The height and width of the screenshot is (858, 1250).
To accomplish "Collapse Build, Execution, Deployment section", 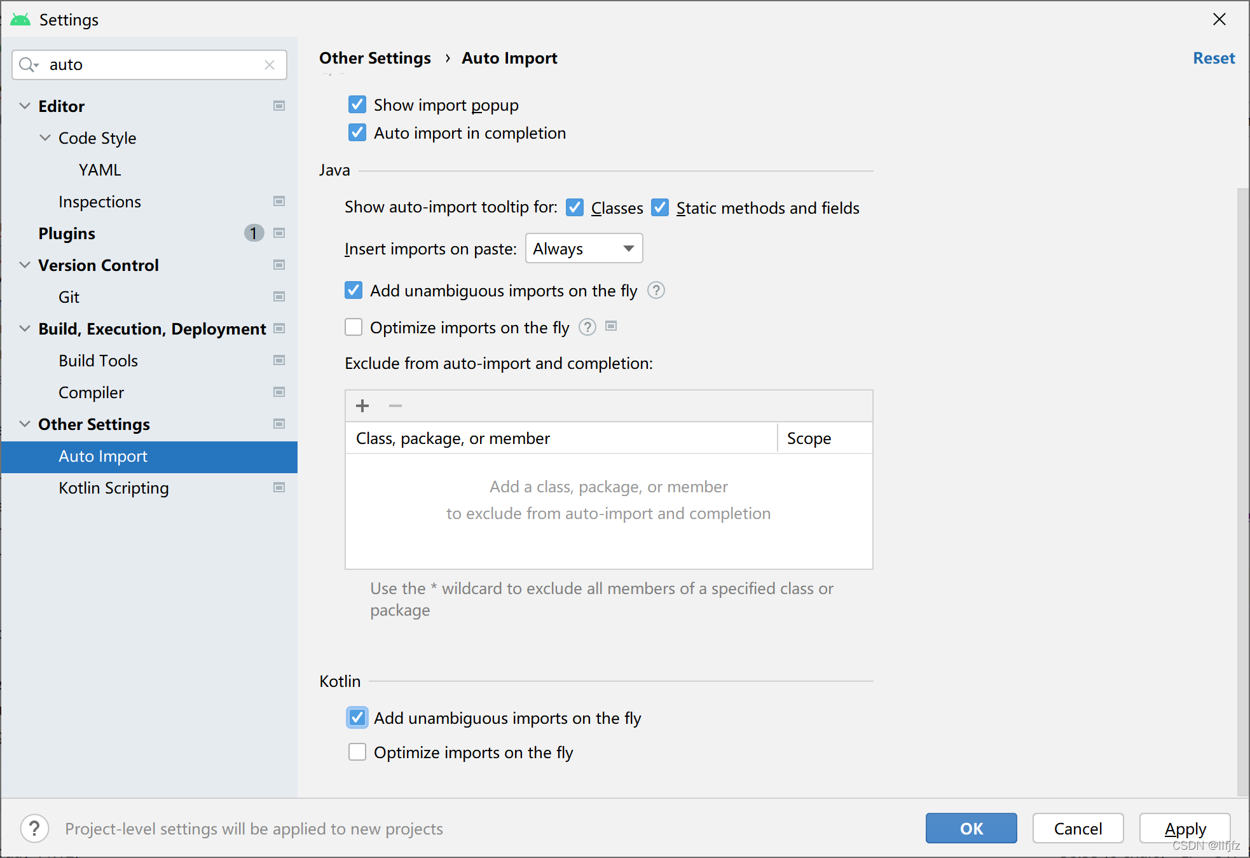I will (25, 329).
